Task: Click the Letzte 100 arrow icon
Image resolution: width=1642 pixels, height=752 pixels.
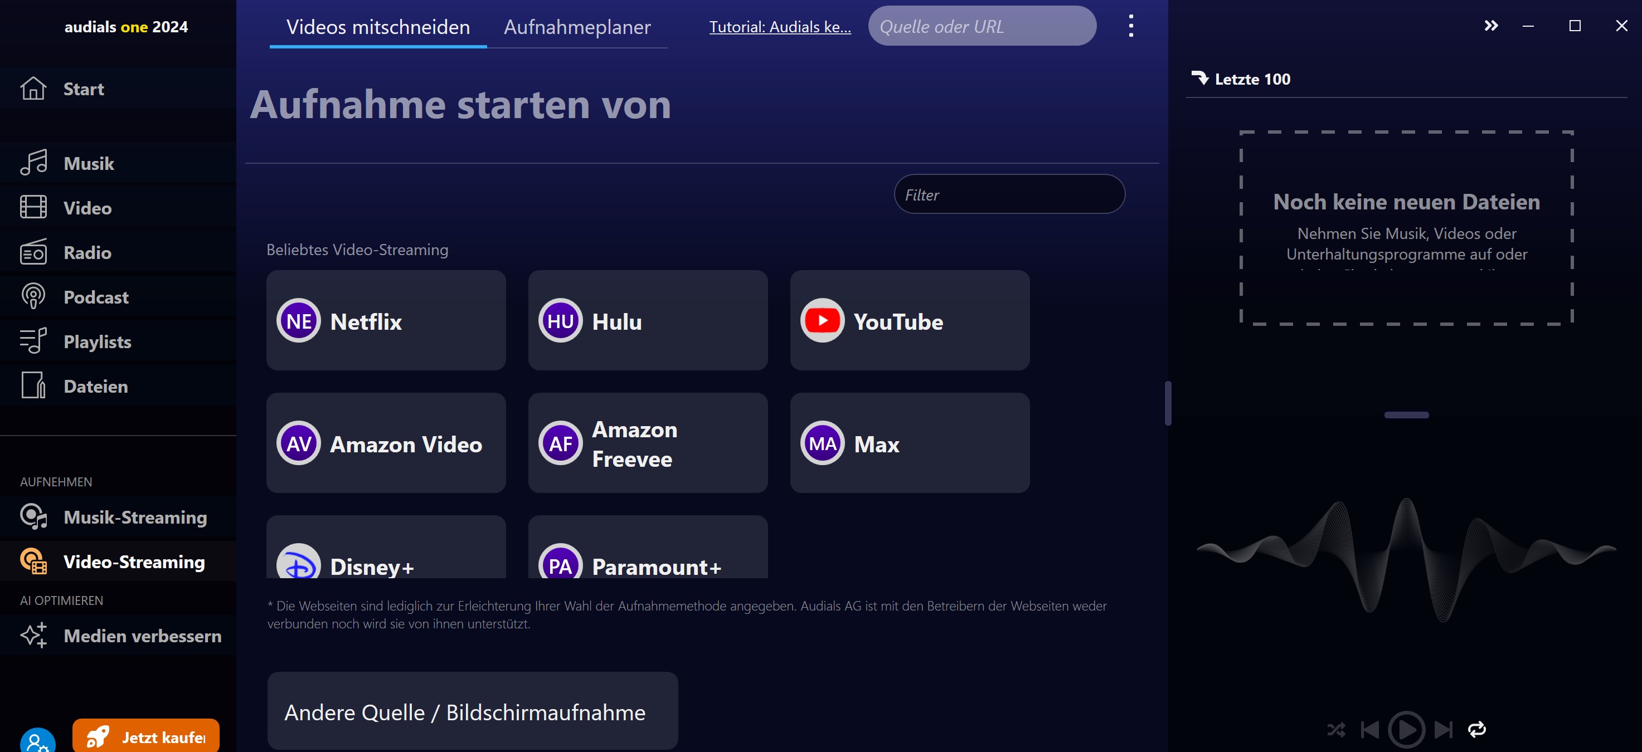Action: pos(1199,78)
